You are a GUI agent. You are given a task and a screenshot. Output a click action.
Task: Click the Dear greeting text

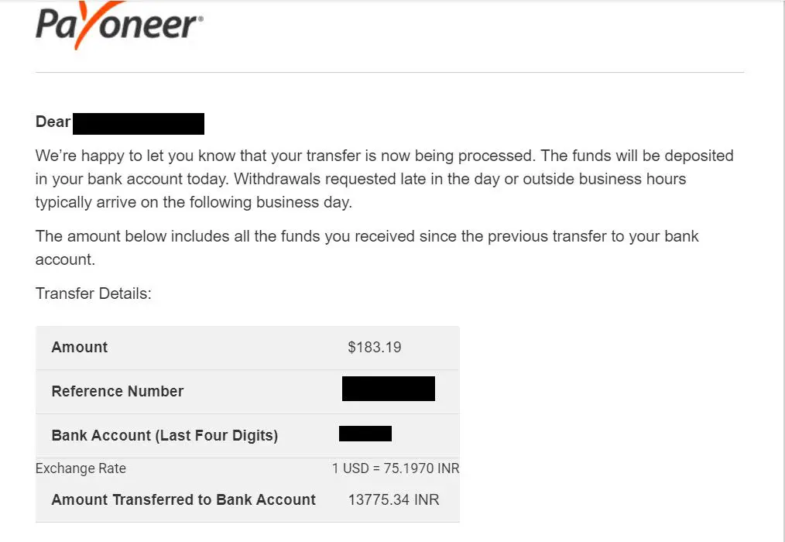tap(53, 122)
